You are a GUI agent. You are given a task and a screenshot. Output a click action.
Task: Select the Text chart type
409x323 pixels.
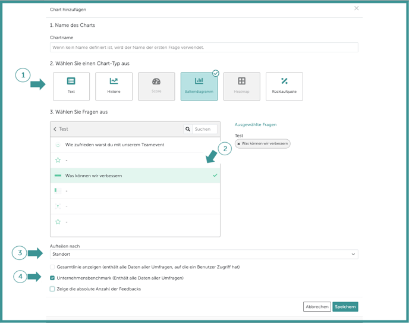pyautogui.click(x=71, y=86)
